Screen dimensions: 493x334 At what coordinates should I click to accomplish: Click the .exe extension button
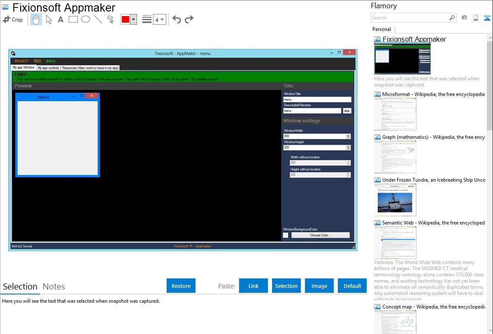pyautogui.click(x=347, y=111)
